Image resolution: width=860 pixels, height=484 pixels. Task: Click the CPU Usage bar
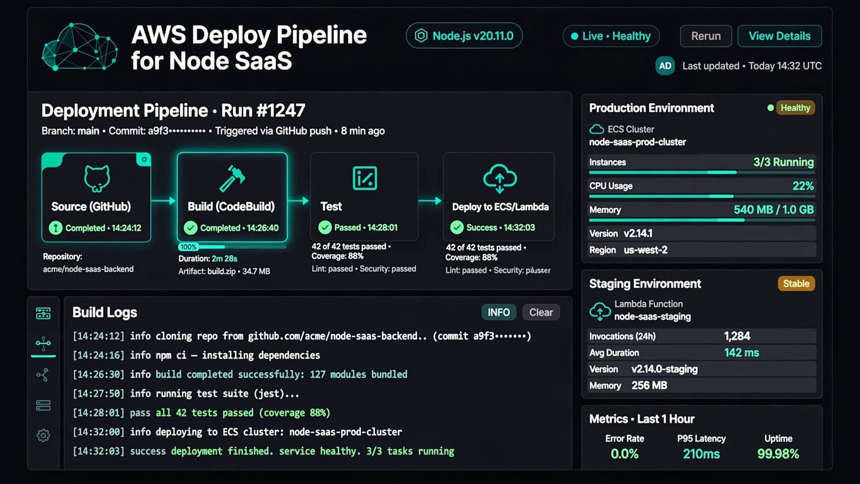tap(702, 196)
